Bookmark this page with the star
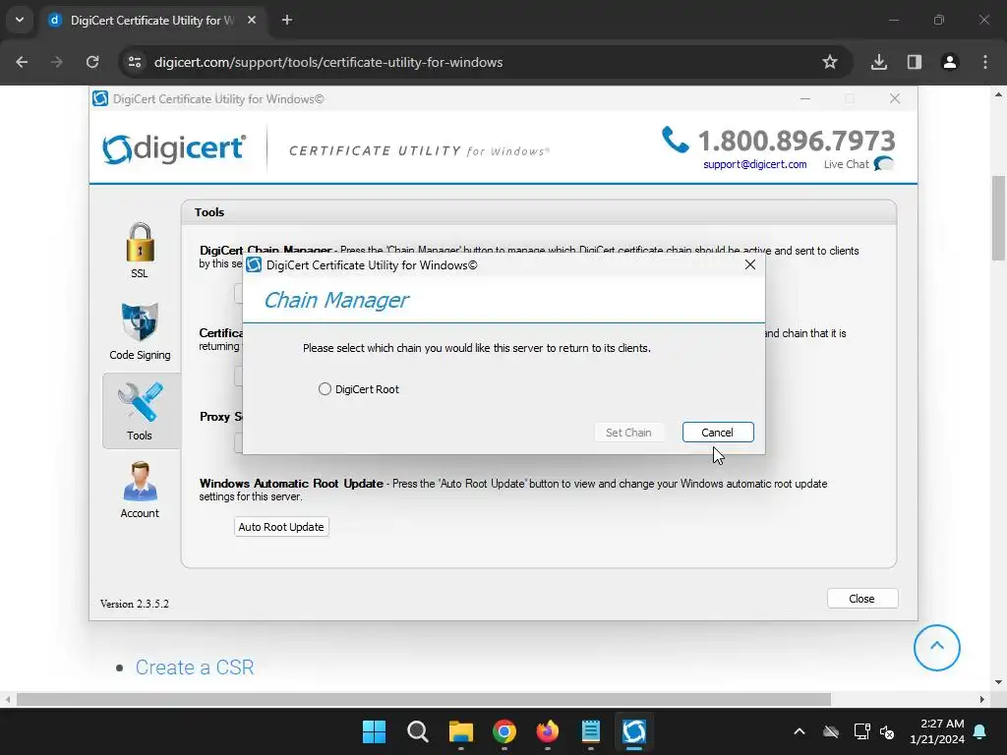The width and height of the screenshot is (1007, 755). coord(830,62)
